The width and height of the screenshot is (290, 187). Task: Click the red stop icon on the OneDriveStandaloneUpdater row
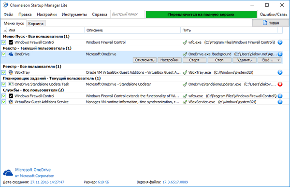point(280,84)
